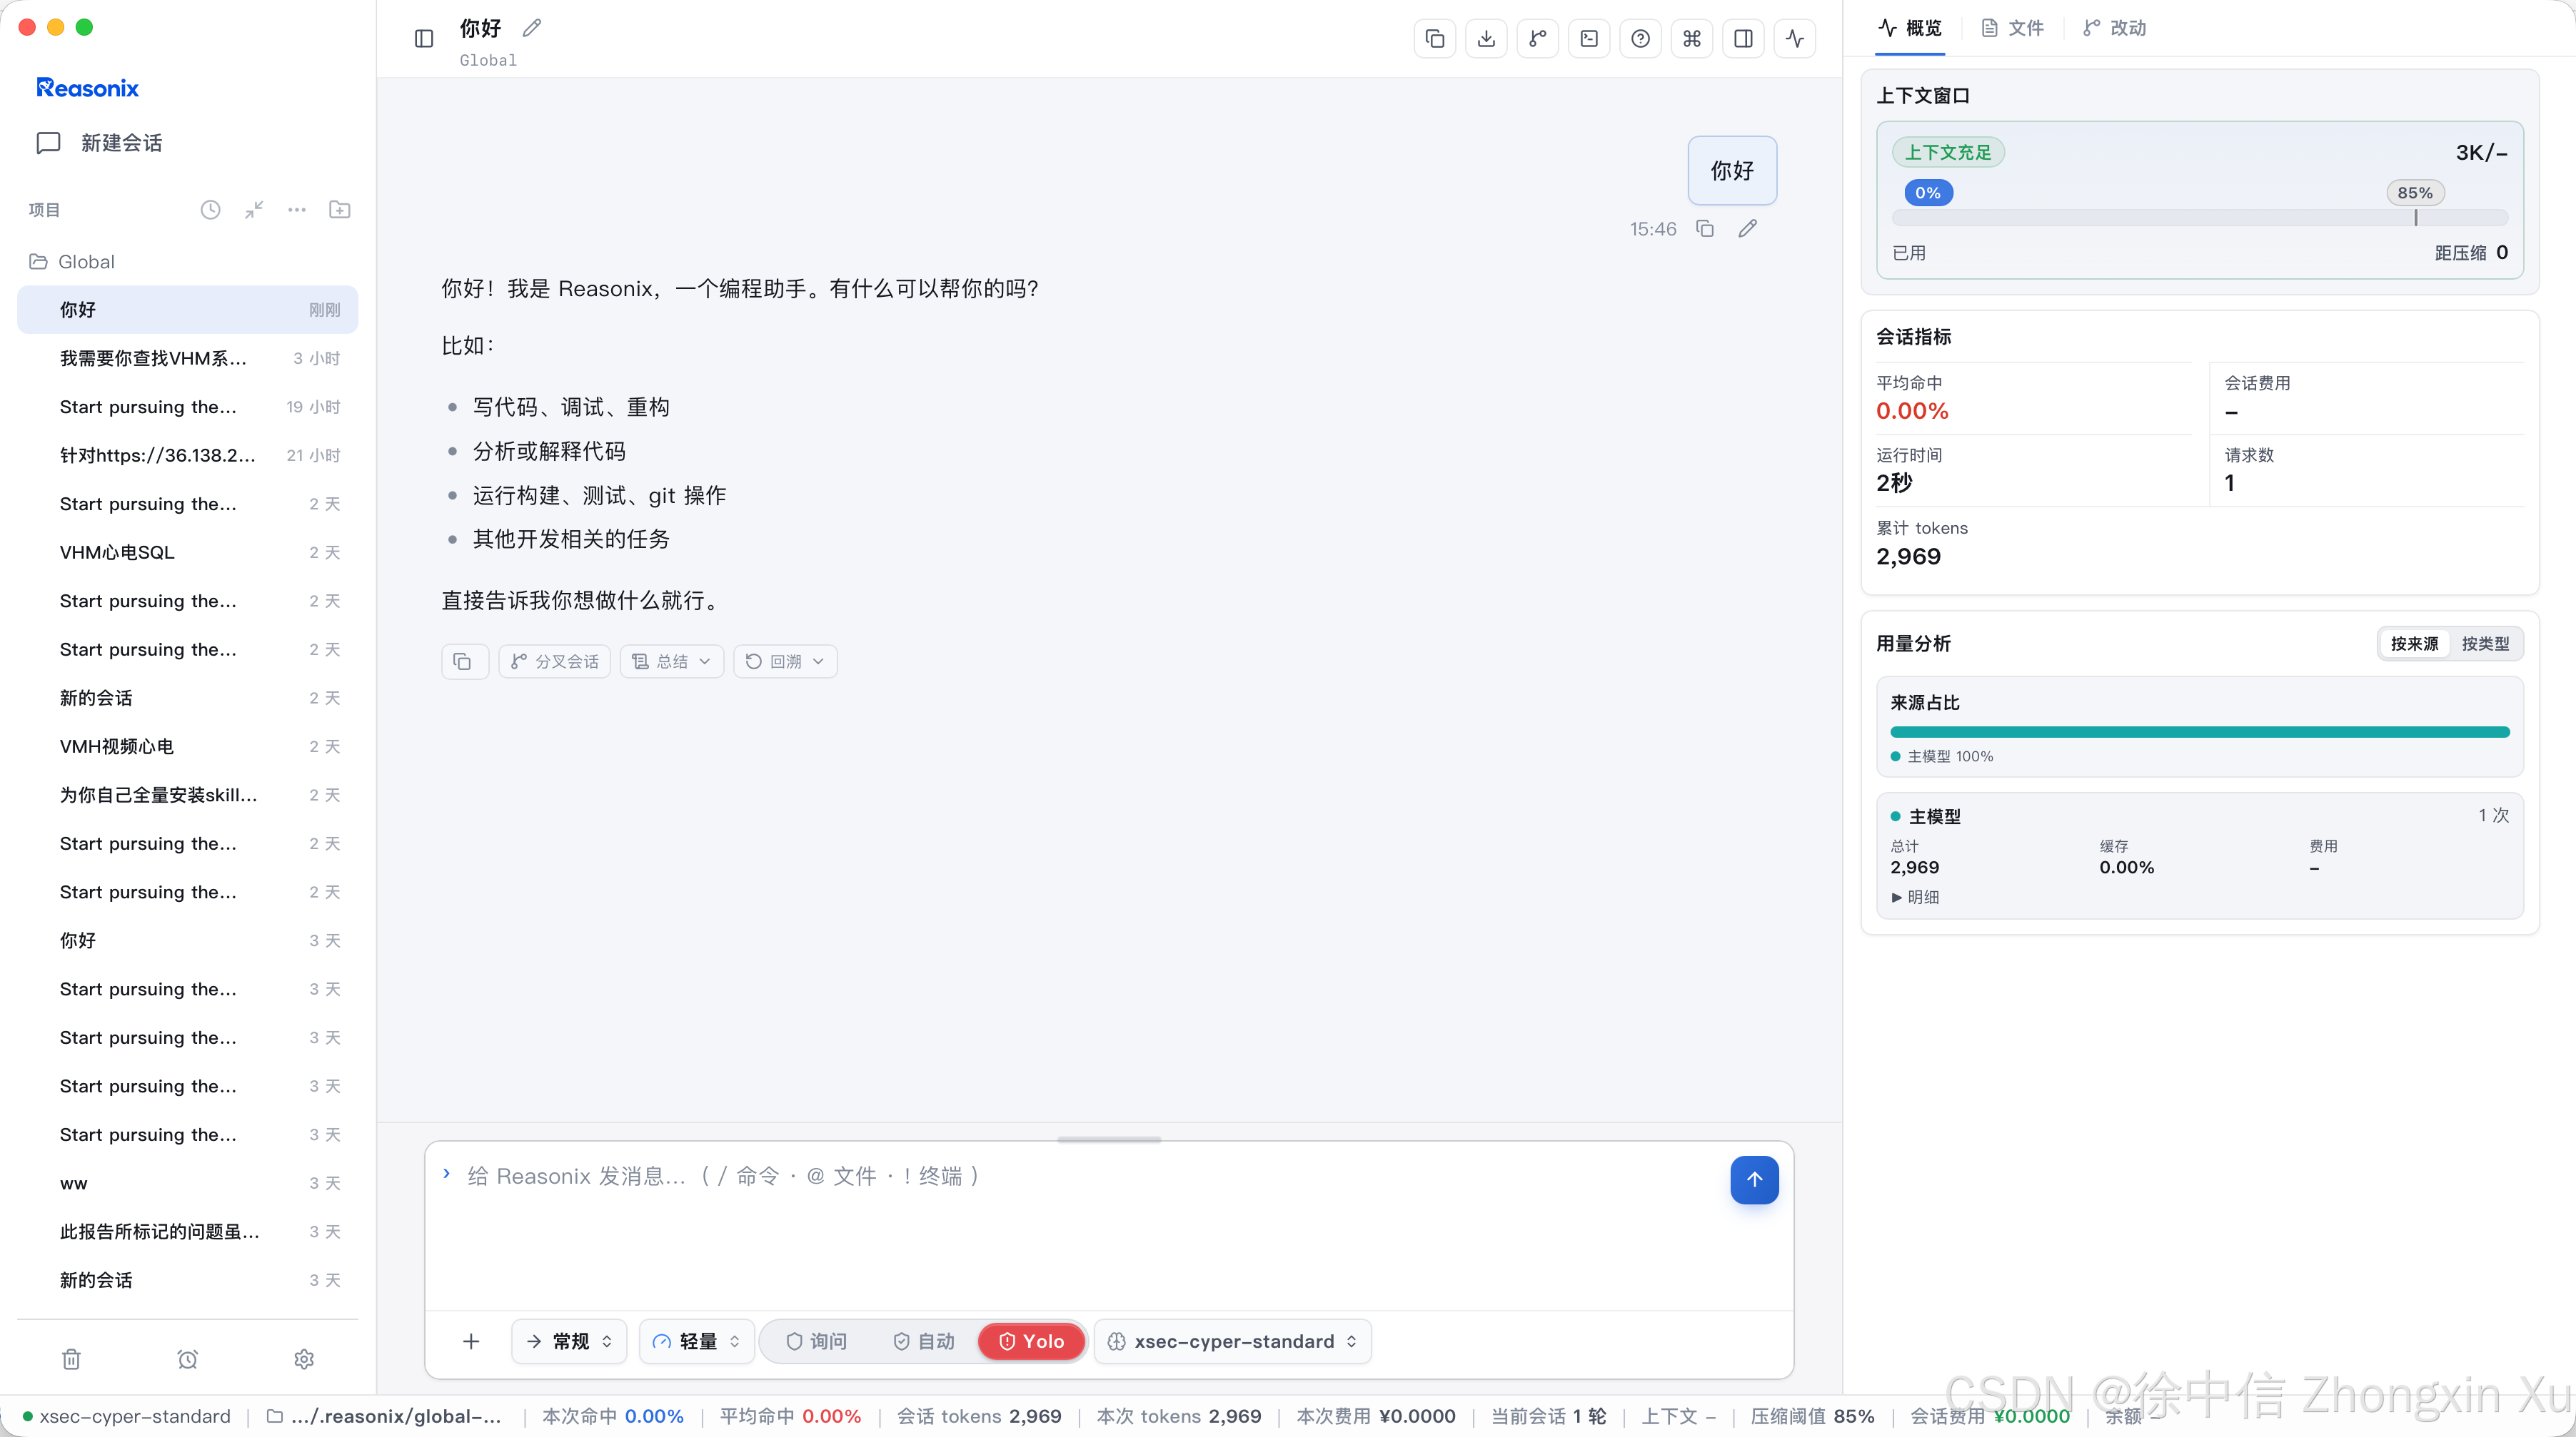Click the plus icon to add an attachment
The width and height of the screenshot is (2576, 1437).
(x=471, y=1341)
